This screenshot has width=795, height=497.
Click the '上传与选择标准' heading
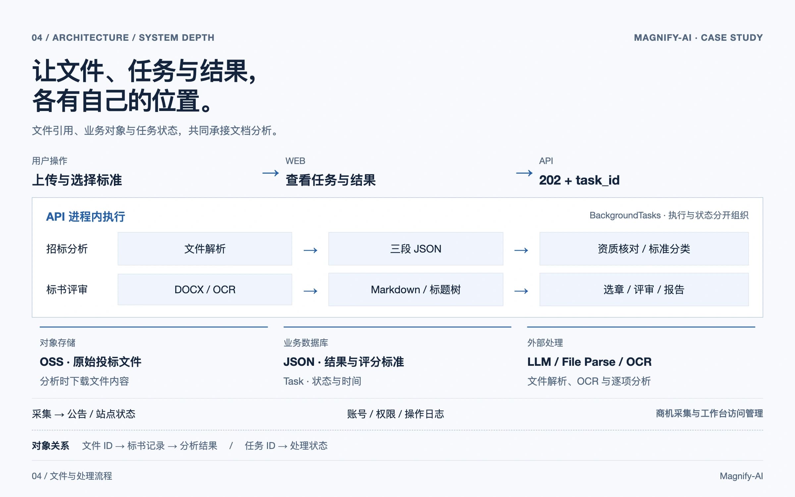pyautogui.click(x=77, y=180)
